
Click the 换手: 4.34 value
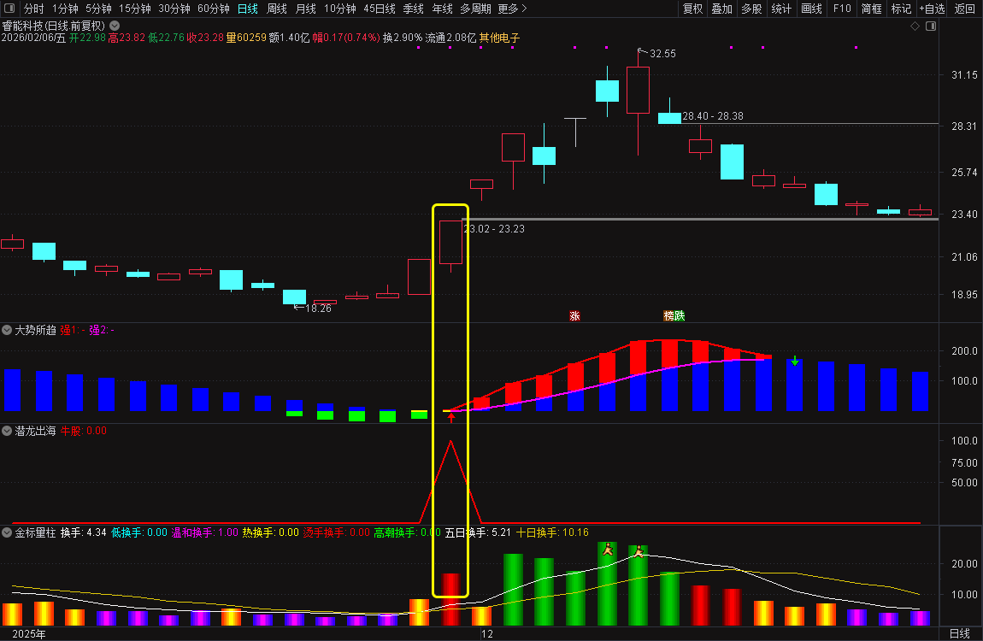(x=84, y=532)
